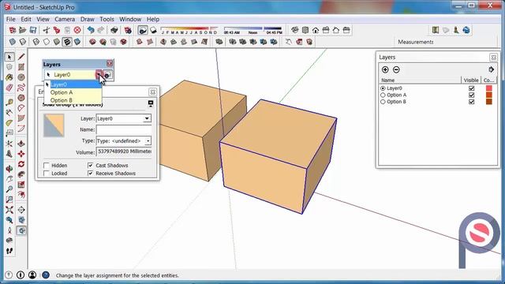Click the blue help icon in status bar
This screenshot has width=505, height=284.
pyautogui.click(x=46, y=275)
